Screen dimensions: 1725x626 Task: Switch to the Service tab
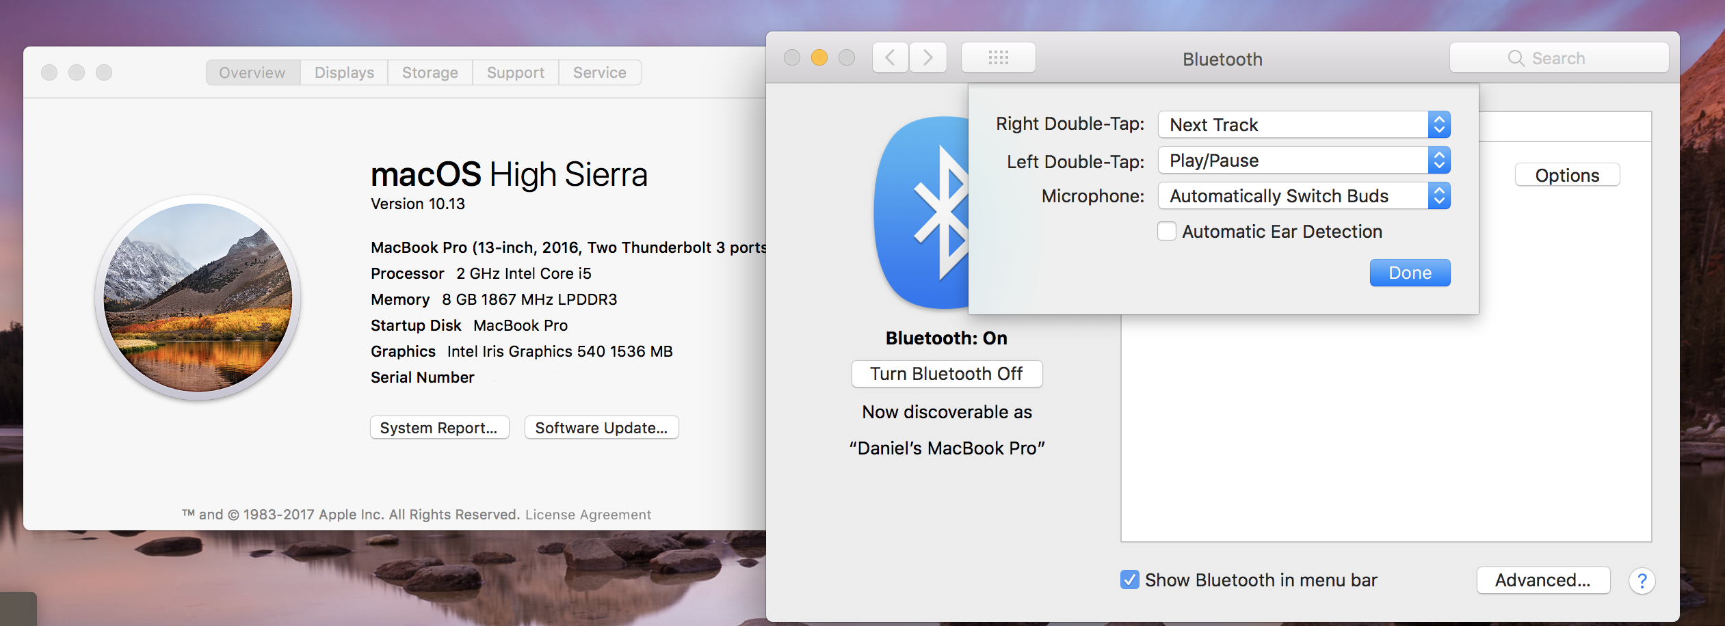pos(600,72)
